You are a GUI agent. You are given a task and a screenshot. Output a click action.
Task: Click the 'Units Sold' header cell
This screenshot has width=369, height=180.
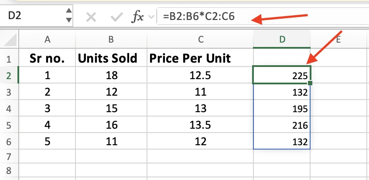[x=111, y=58]
